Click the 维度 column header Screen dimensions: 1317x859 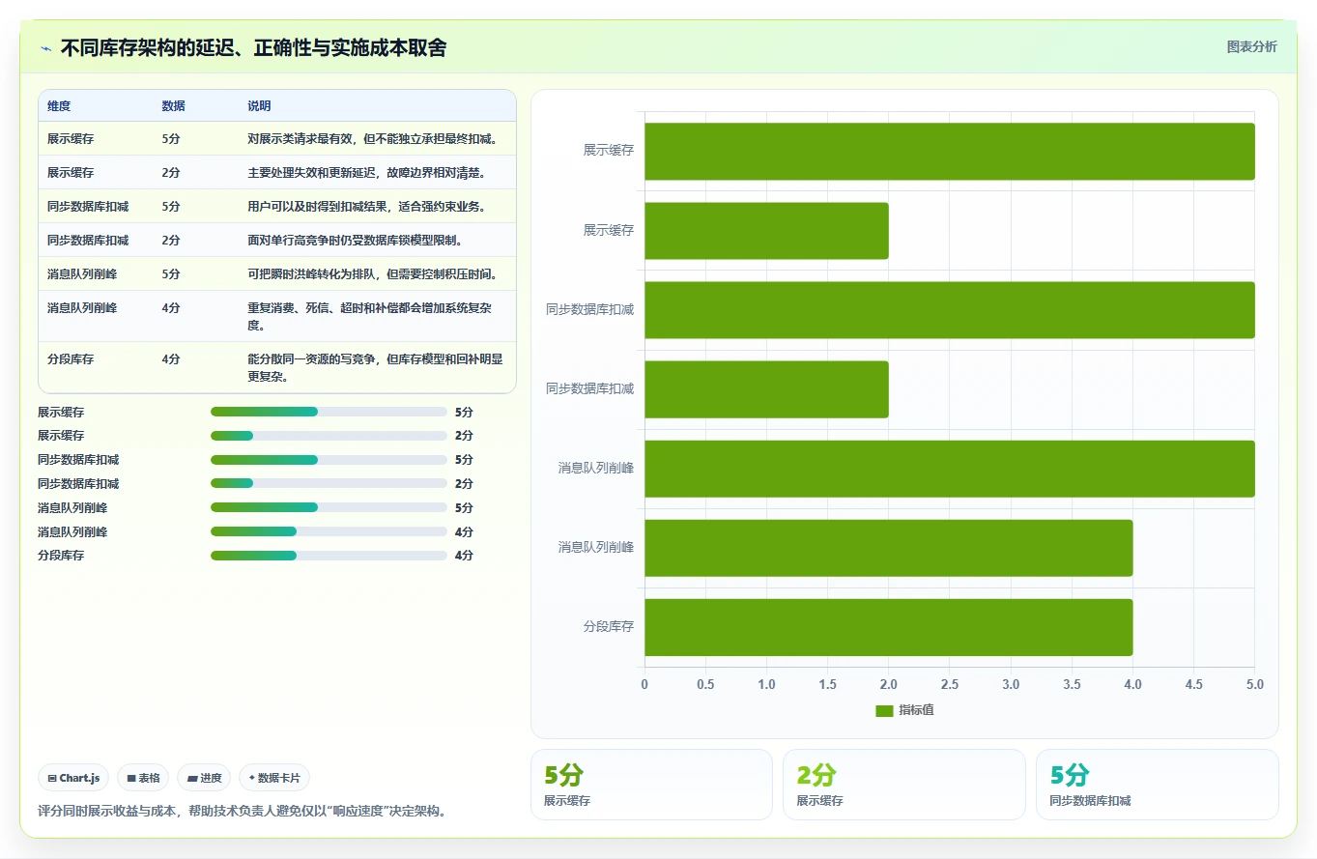tap(59, 106)
